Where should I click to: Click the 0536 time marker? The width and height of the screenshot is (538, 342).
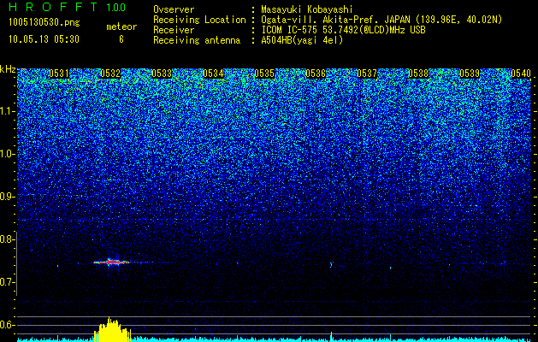316,74
